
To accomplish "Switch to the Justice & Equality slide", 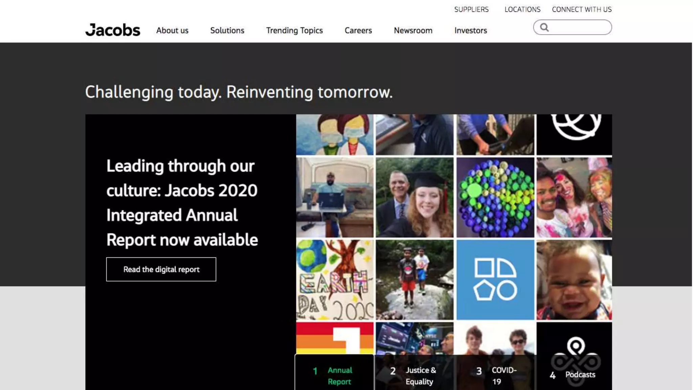I will [x=415, y=375].
